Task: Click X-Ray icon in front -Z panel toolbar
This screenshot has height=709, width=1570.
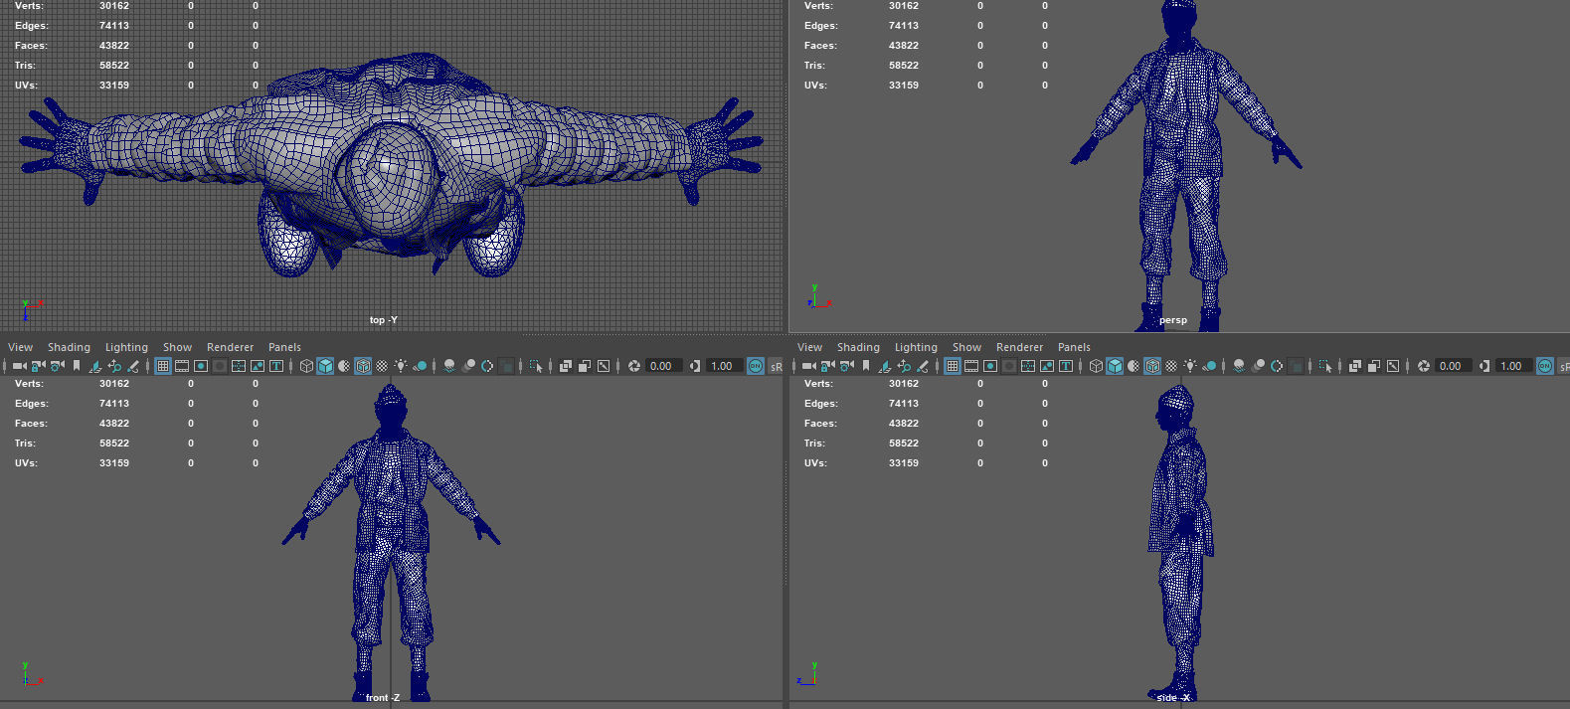Action: point(565,366)
